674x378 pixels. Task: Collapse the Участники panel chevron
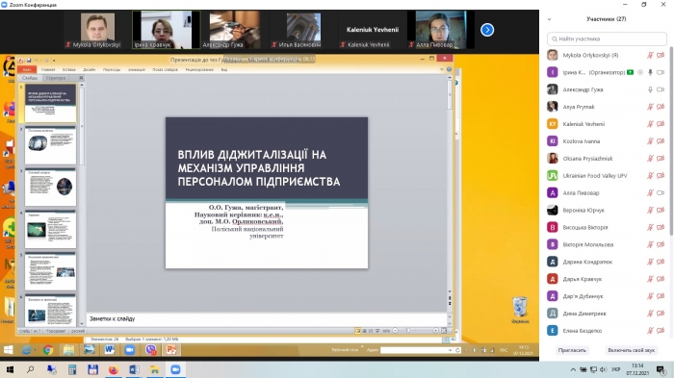tap(549, 19)
